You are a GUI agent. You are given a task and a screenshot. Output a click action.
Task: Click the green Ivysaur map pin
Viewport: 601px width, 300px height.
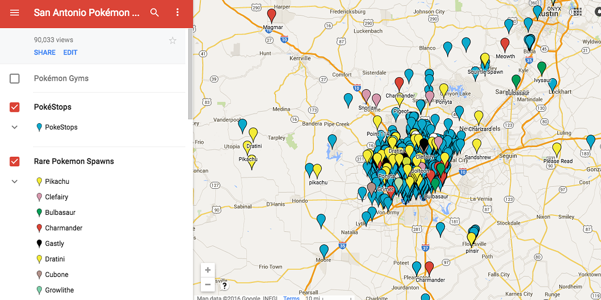point(541,68)
